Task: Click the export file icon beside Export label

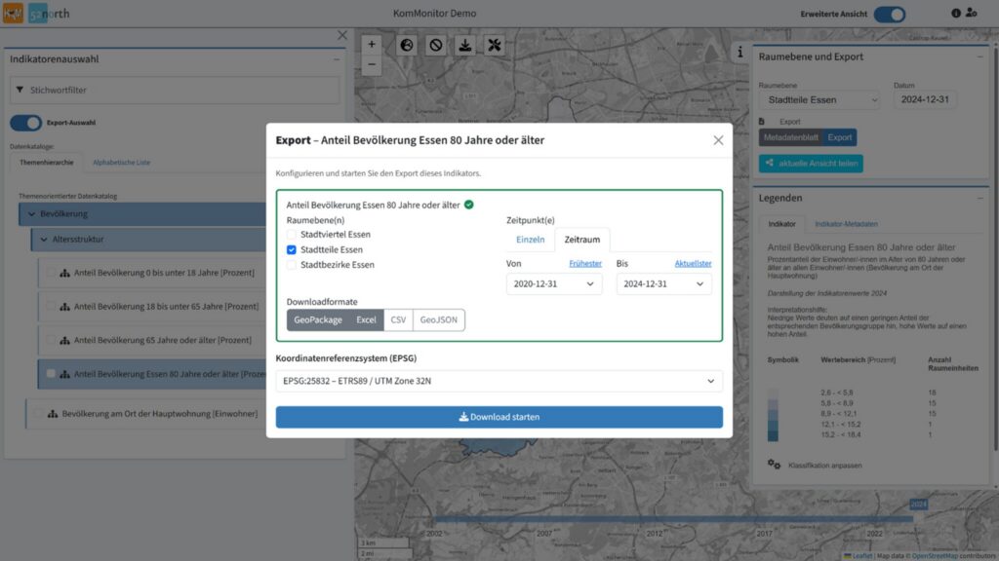Action: pyautogui.click(x=761, y=122)
